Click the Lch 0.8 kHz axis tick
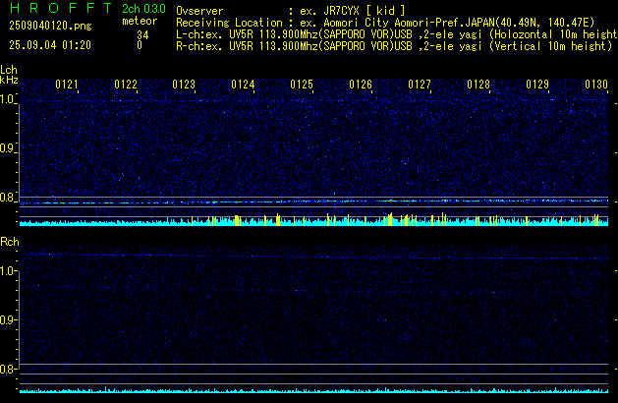Screen dimensions: 618x403 [7, 198]
